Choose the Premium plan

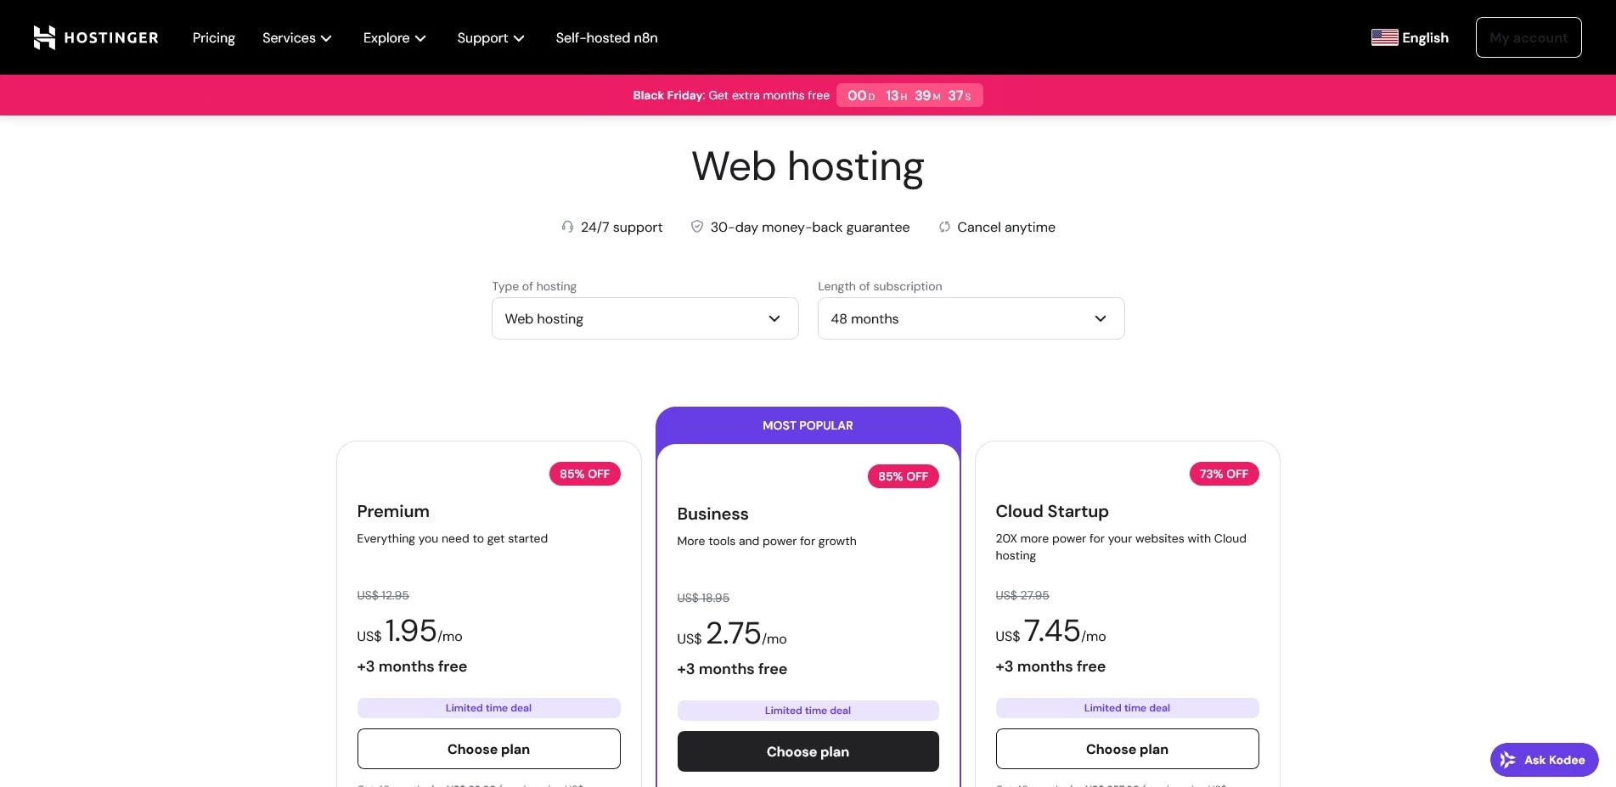[x=488, y=749]
